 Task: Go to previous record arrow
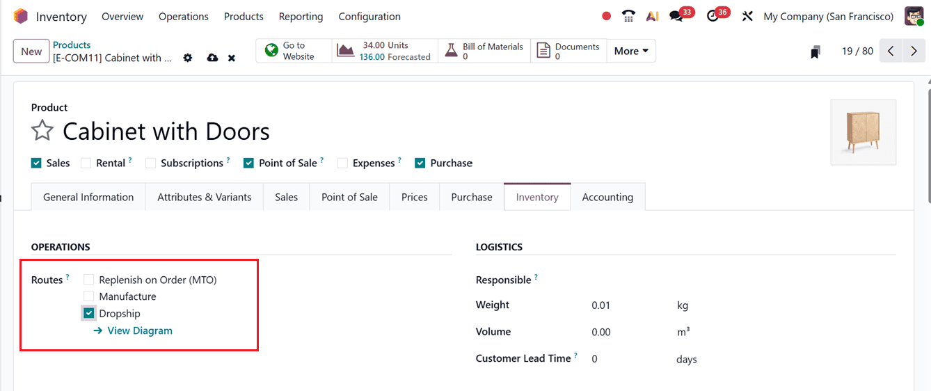891,51
